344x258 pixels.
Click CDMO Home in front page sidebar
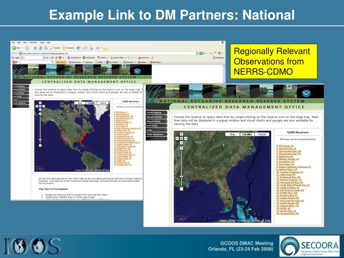157,113
